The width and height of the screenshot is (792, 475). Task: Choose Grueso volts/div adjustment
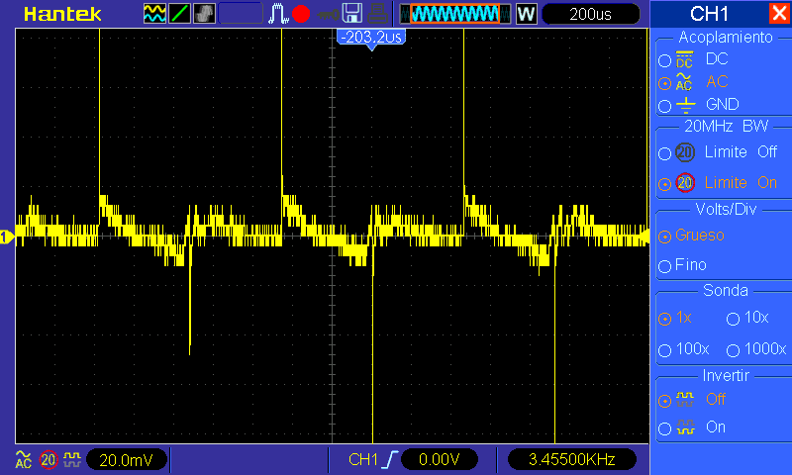click(x=664, y=237)
